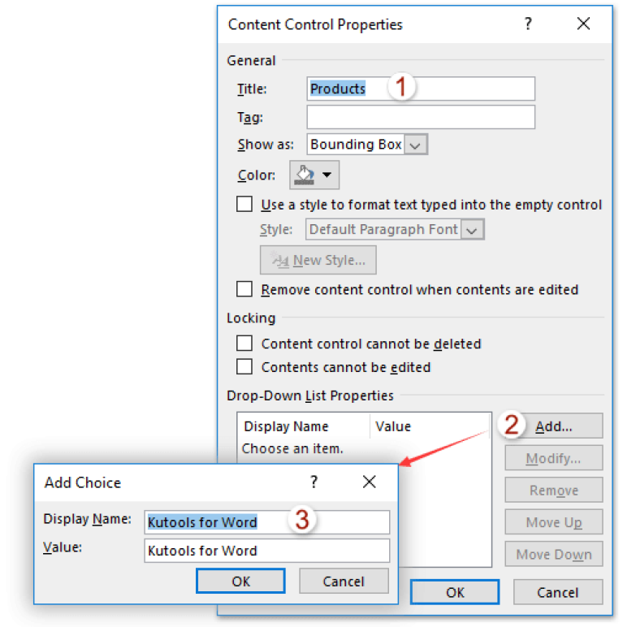Click OK in the Add Choice dialog
The width and height of the screenshot is (623, 627).
click(x=240, y=581)
